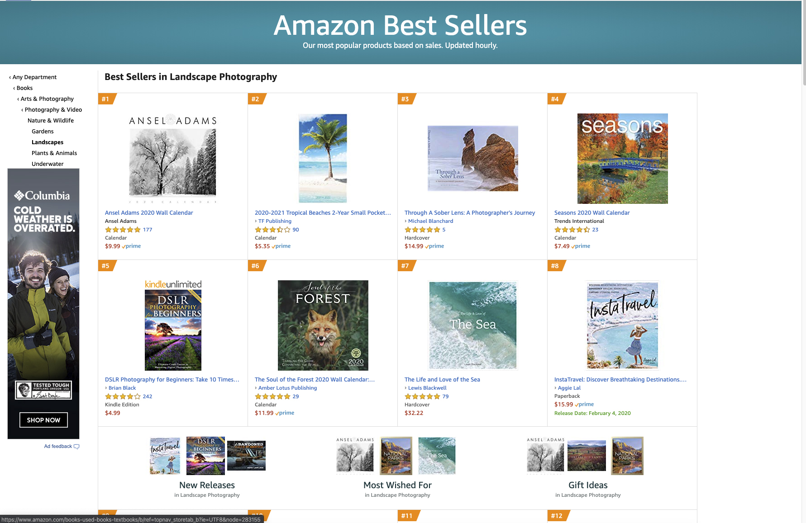Image resolution: width=806 pixels, height=523 pixels.
Task: Click the Columbia logo in the sidebar ad
Action: click(42, 196)
